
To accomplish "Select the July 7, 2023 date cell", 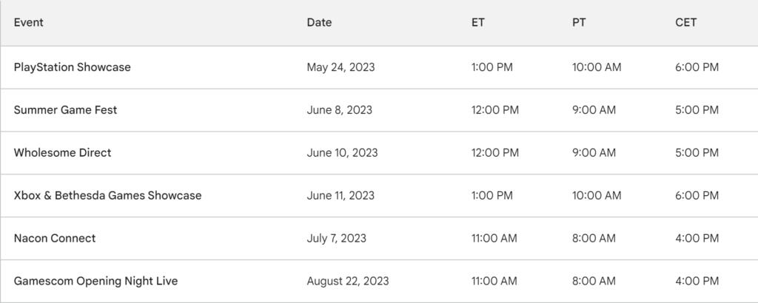I will pos(337,239).
